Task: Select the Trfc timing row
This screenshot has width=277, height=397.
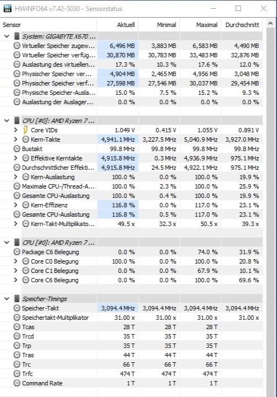Action: pos(131,374)
